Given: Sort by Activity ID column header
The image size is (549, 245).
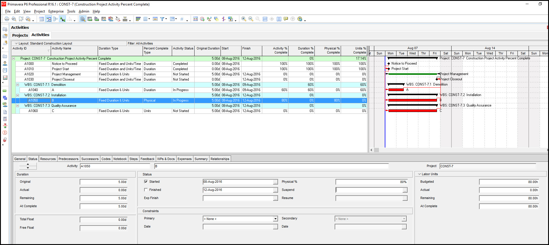Looking at the screenshot, I should [x=31, y=51].
